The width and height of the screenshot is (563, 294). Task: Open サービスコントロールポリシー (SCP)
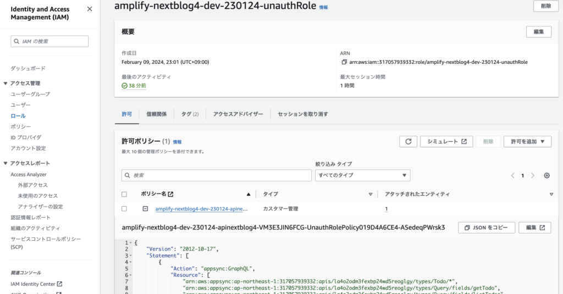(x=46, y=243)
